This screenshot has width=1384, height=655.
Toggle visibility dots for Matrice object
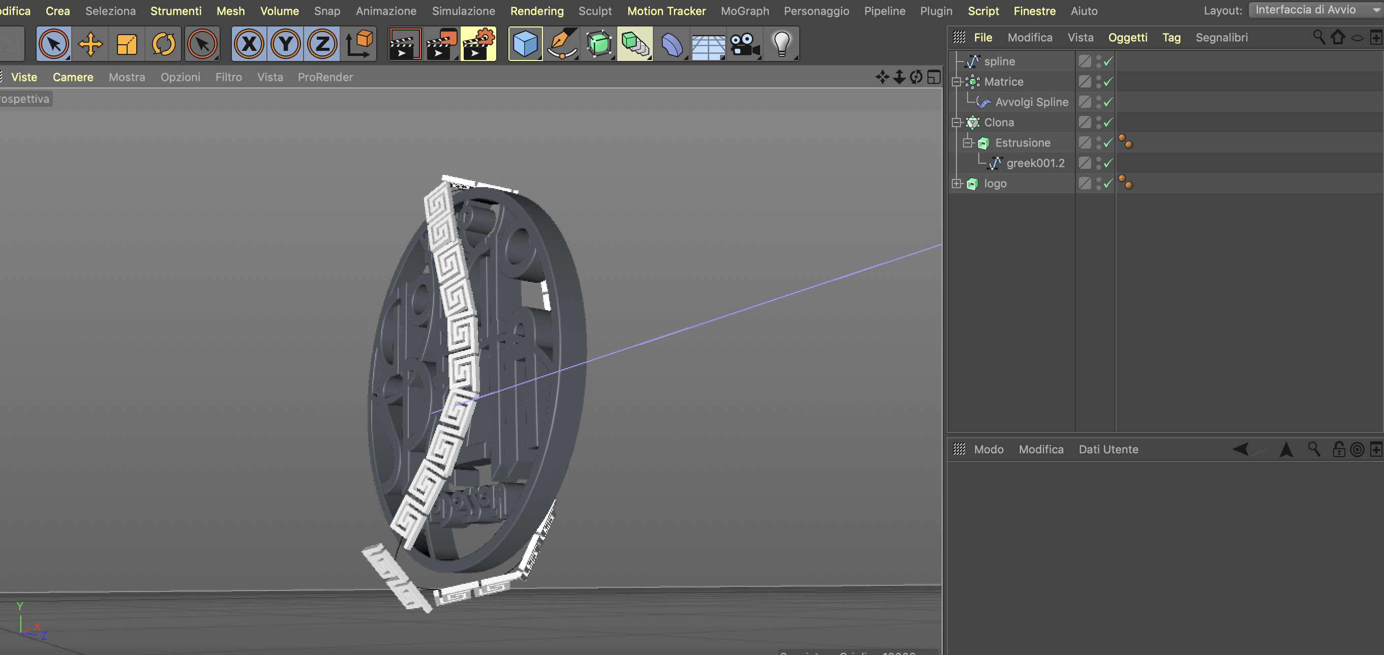pos(1098,82)
